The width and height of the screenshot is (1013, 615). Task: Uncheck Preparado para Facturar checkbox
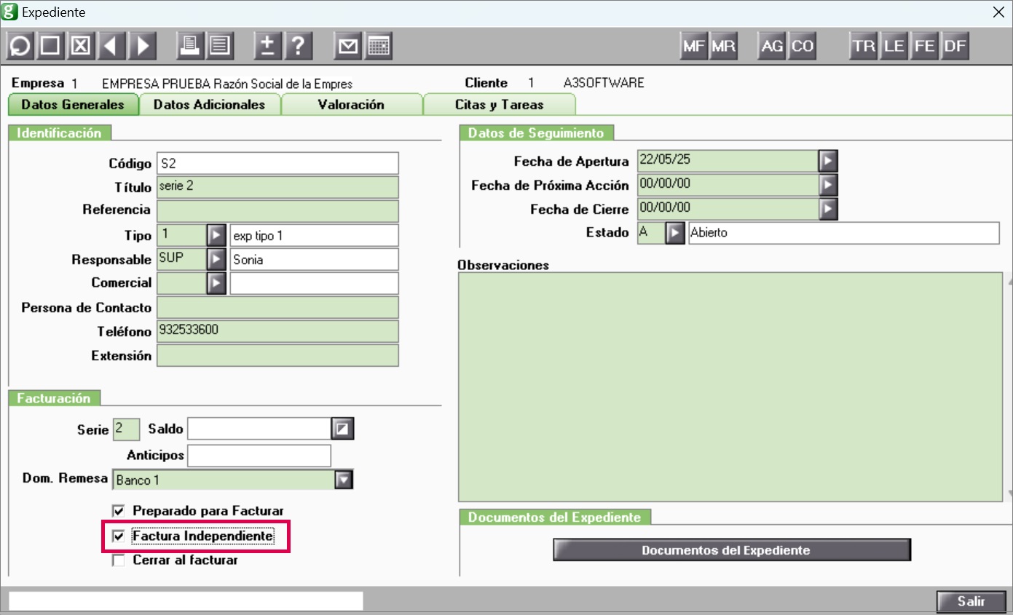pyautogui.click(x=118, y=511)
